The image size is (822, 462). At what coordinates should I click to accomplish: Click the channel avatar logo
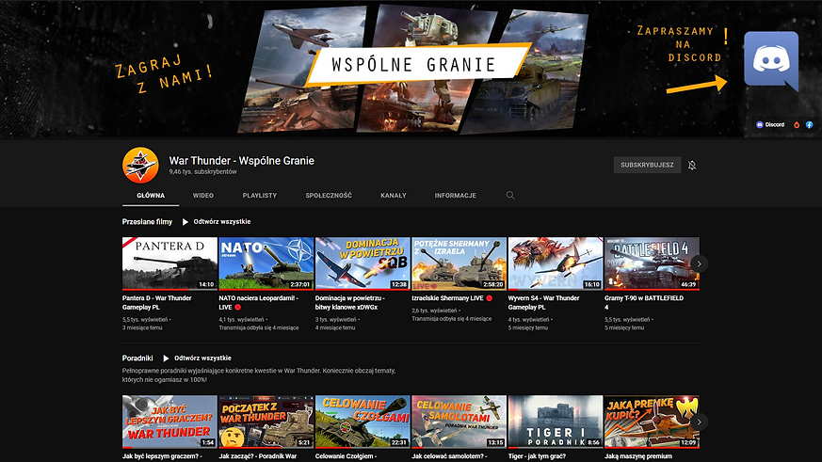140,165
